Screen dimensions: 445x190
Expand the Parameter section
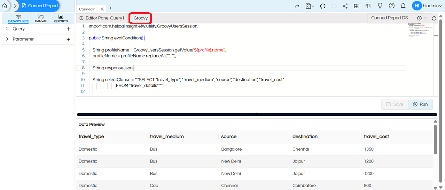pos(7,39)
